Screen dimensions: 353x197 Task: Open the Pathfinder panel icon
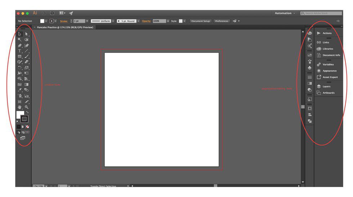309,121
